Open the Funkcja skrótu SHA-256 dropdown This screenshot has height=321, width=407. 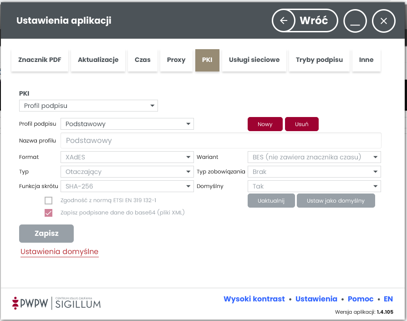pyautogui.click(x=127, y=186)
